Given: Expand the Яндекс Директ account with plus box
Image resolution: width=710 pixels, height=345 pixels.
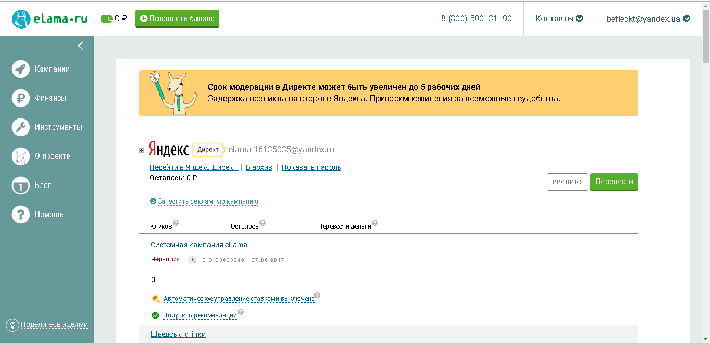Looking at the screenshot, I should coord(141,151).
